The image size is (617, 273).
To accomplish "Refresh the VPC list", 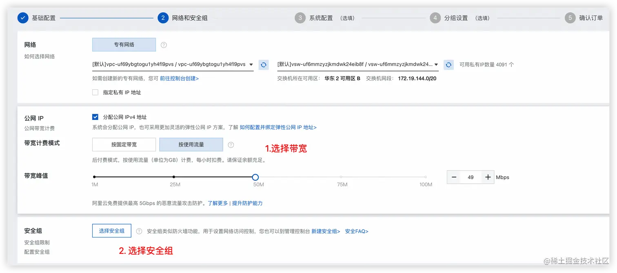I will click(x=264, y=64).
